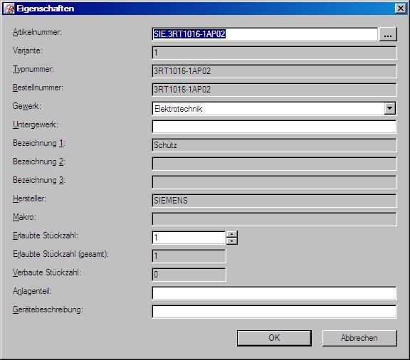Open the Elektrotechnik combo box
Viewport: 410px width, 360px height.
coord(274,108)
